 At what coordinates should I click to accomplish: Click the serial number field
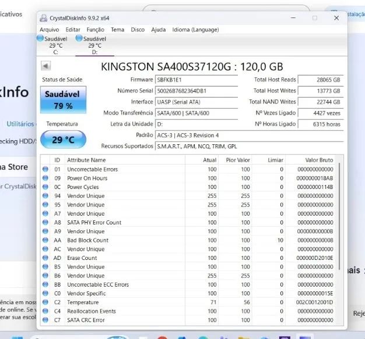click(196, 91)
